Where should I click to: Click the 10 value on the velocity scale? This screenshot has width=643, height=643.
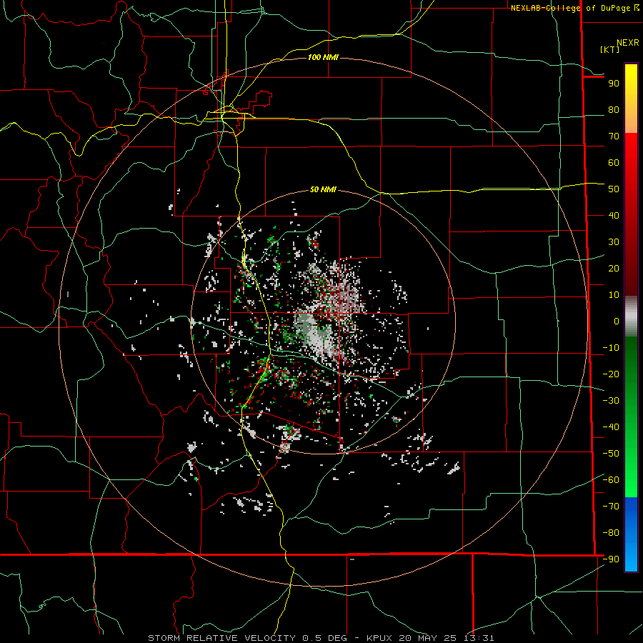(614, 295)
